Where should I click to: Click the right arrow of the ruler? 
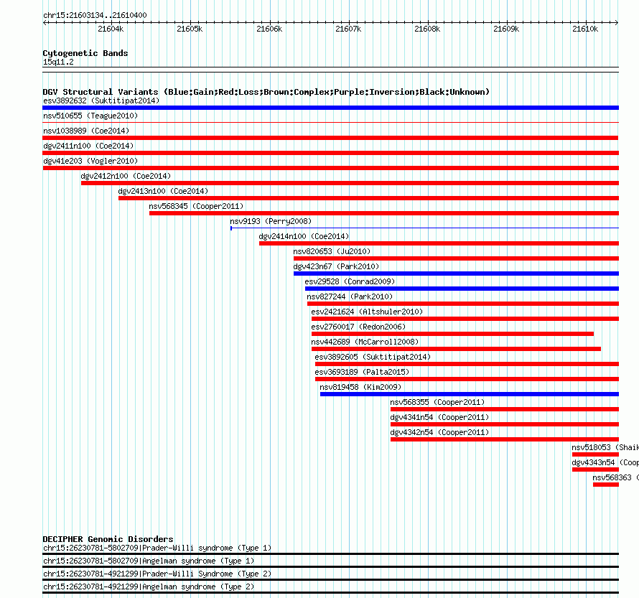click(617, 23)
